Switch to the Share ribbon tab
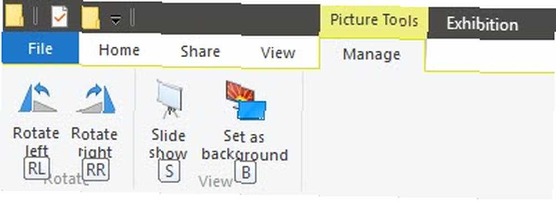The image size is (556, 202). (200, 52)
